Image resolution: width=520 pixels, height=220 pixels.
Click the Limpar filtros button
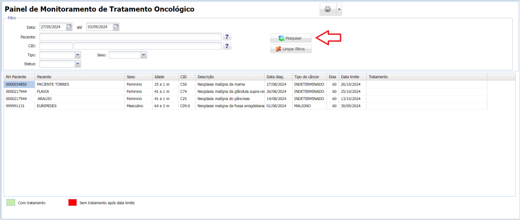coord(290,49)
